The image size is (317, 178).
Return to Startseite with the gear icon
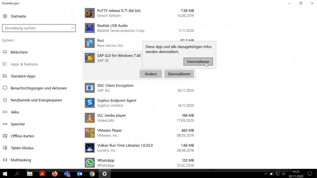click(x=5, y=16)
